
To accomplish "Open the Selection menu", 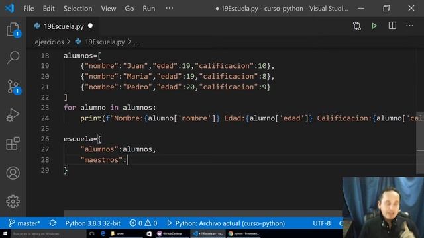I will coord(78,9).
